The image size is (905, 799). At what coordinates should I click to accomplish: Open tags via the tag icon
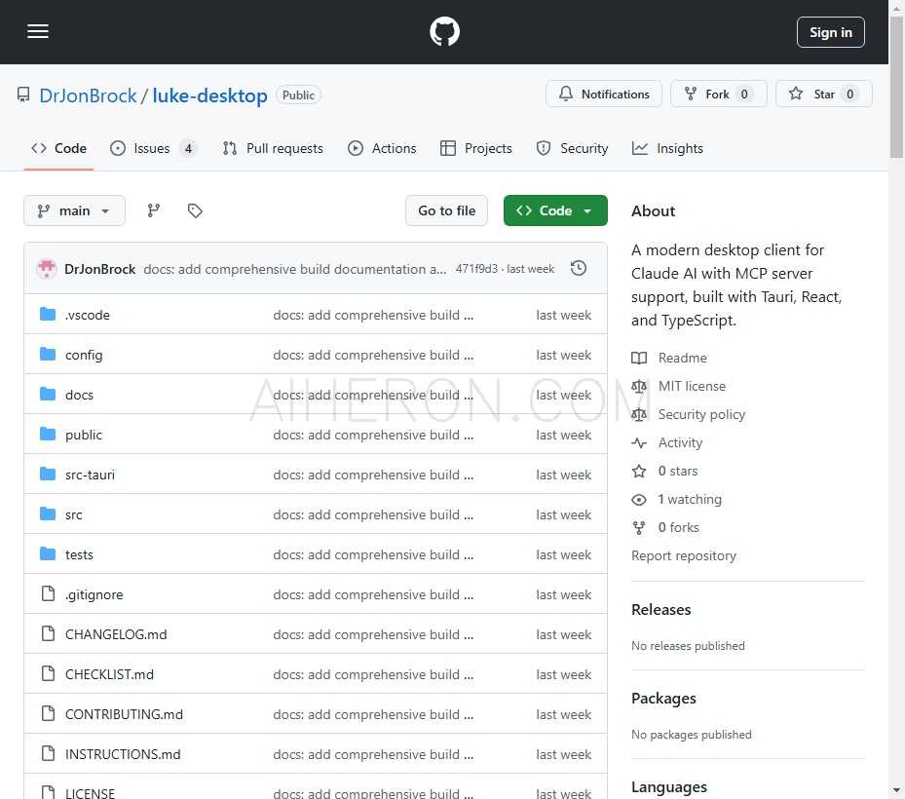point(195,210)
